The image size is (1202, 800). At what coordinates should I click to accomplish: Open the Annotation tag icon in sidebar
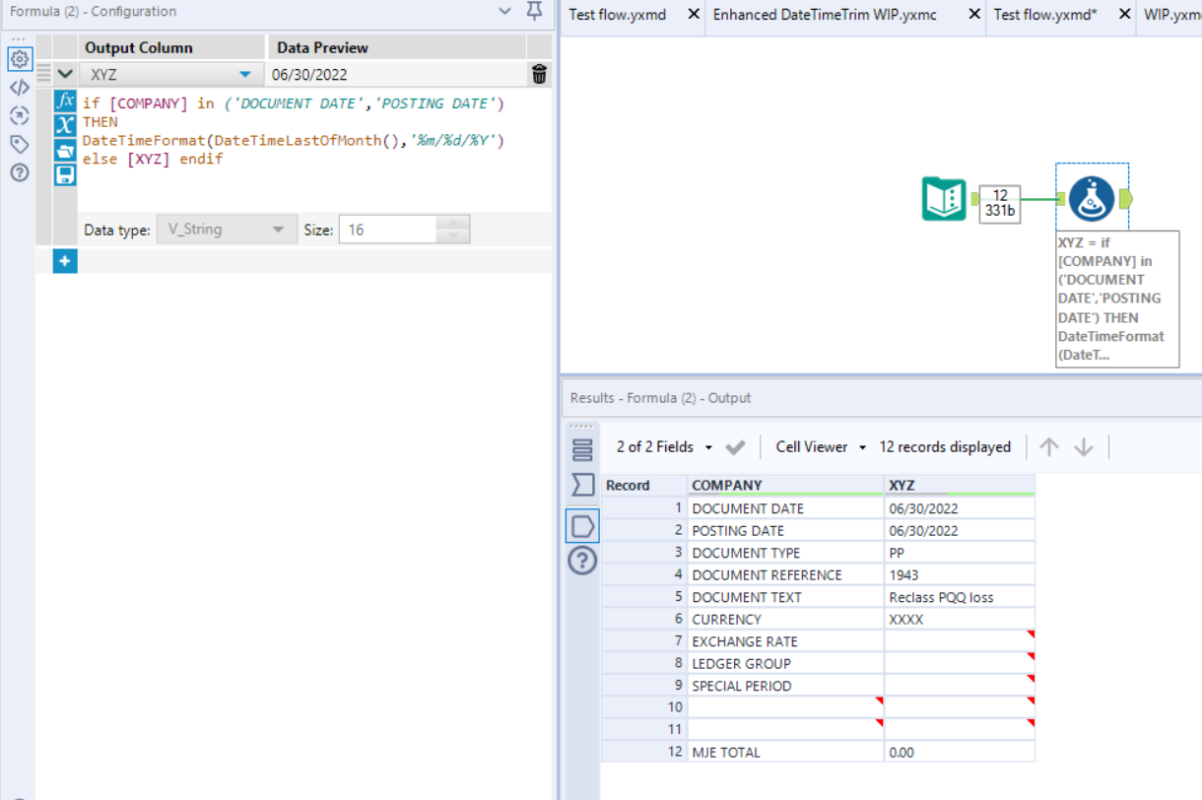(20, 144)
